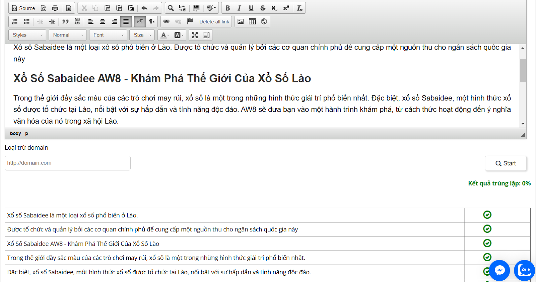The width and height of the screenshot is (536, 282).
Task: Click the Insert Link chain icon
Action: pos(166,21)
